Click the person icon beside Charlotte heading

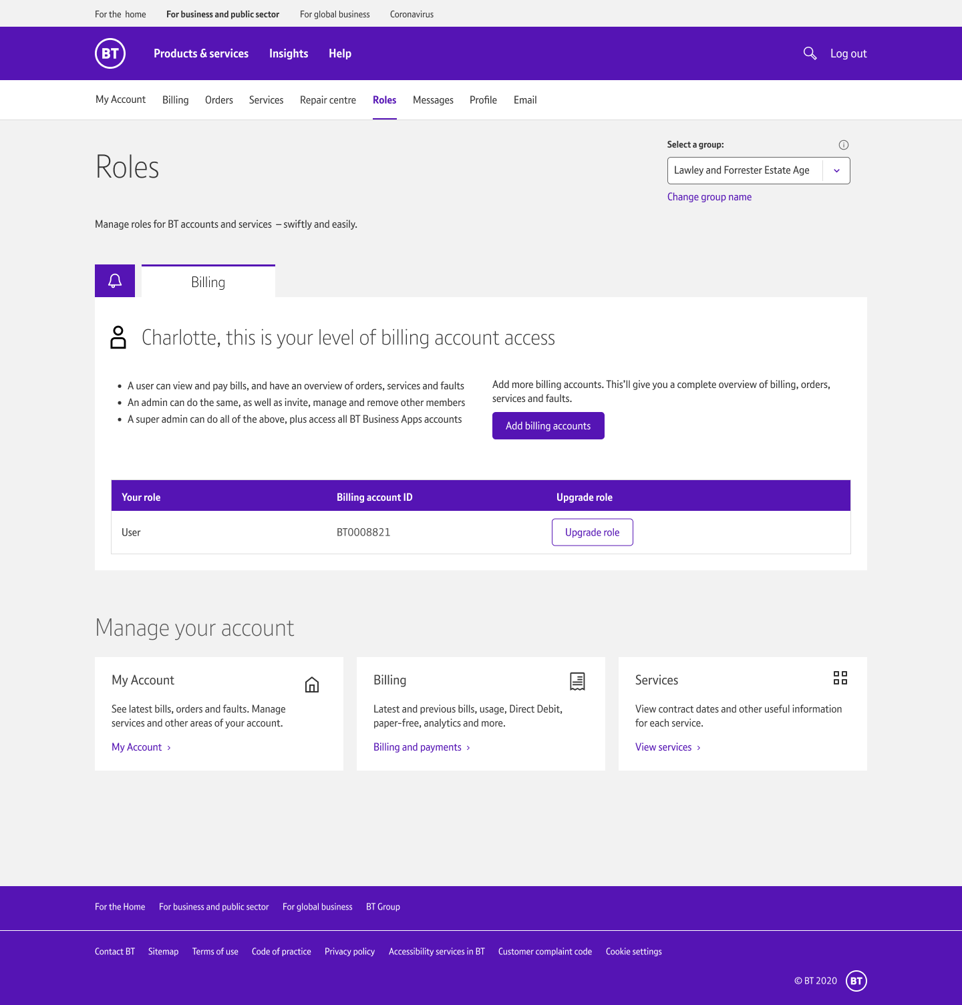(118, 337)
